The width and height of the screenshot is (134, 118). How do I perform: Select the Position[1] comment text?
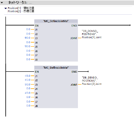pyautogui.click(x=21, y=8)
